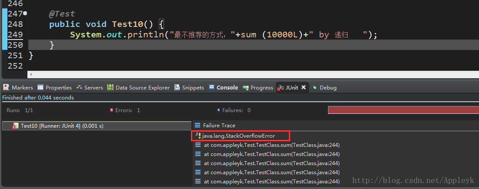Switch to the Snippets tab
The image size is (479, 189).
coord(189,87)
